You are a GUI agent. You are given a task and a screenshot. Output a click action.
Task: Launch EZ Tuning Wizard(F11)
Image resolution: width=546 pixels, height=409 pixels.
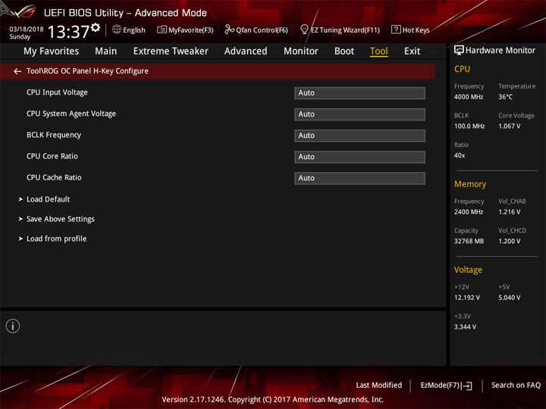coord(340,30)
